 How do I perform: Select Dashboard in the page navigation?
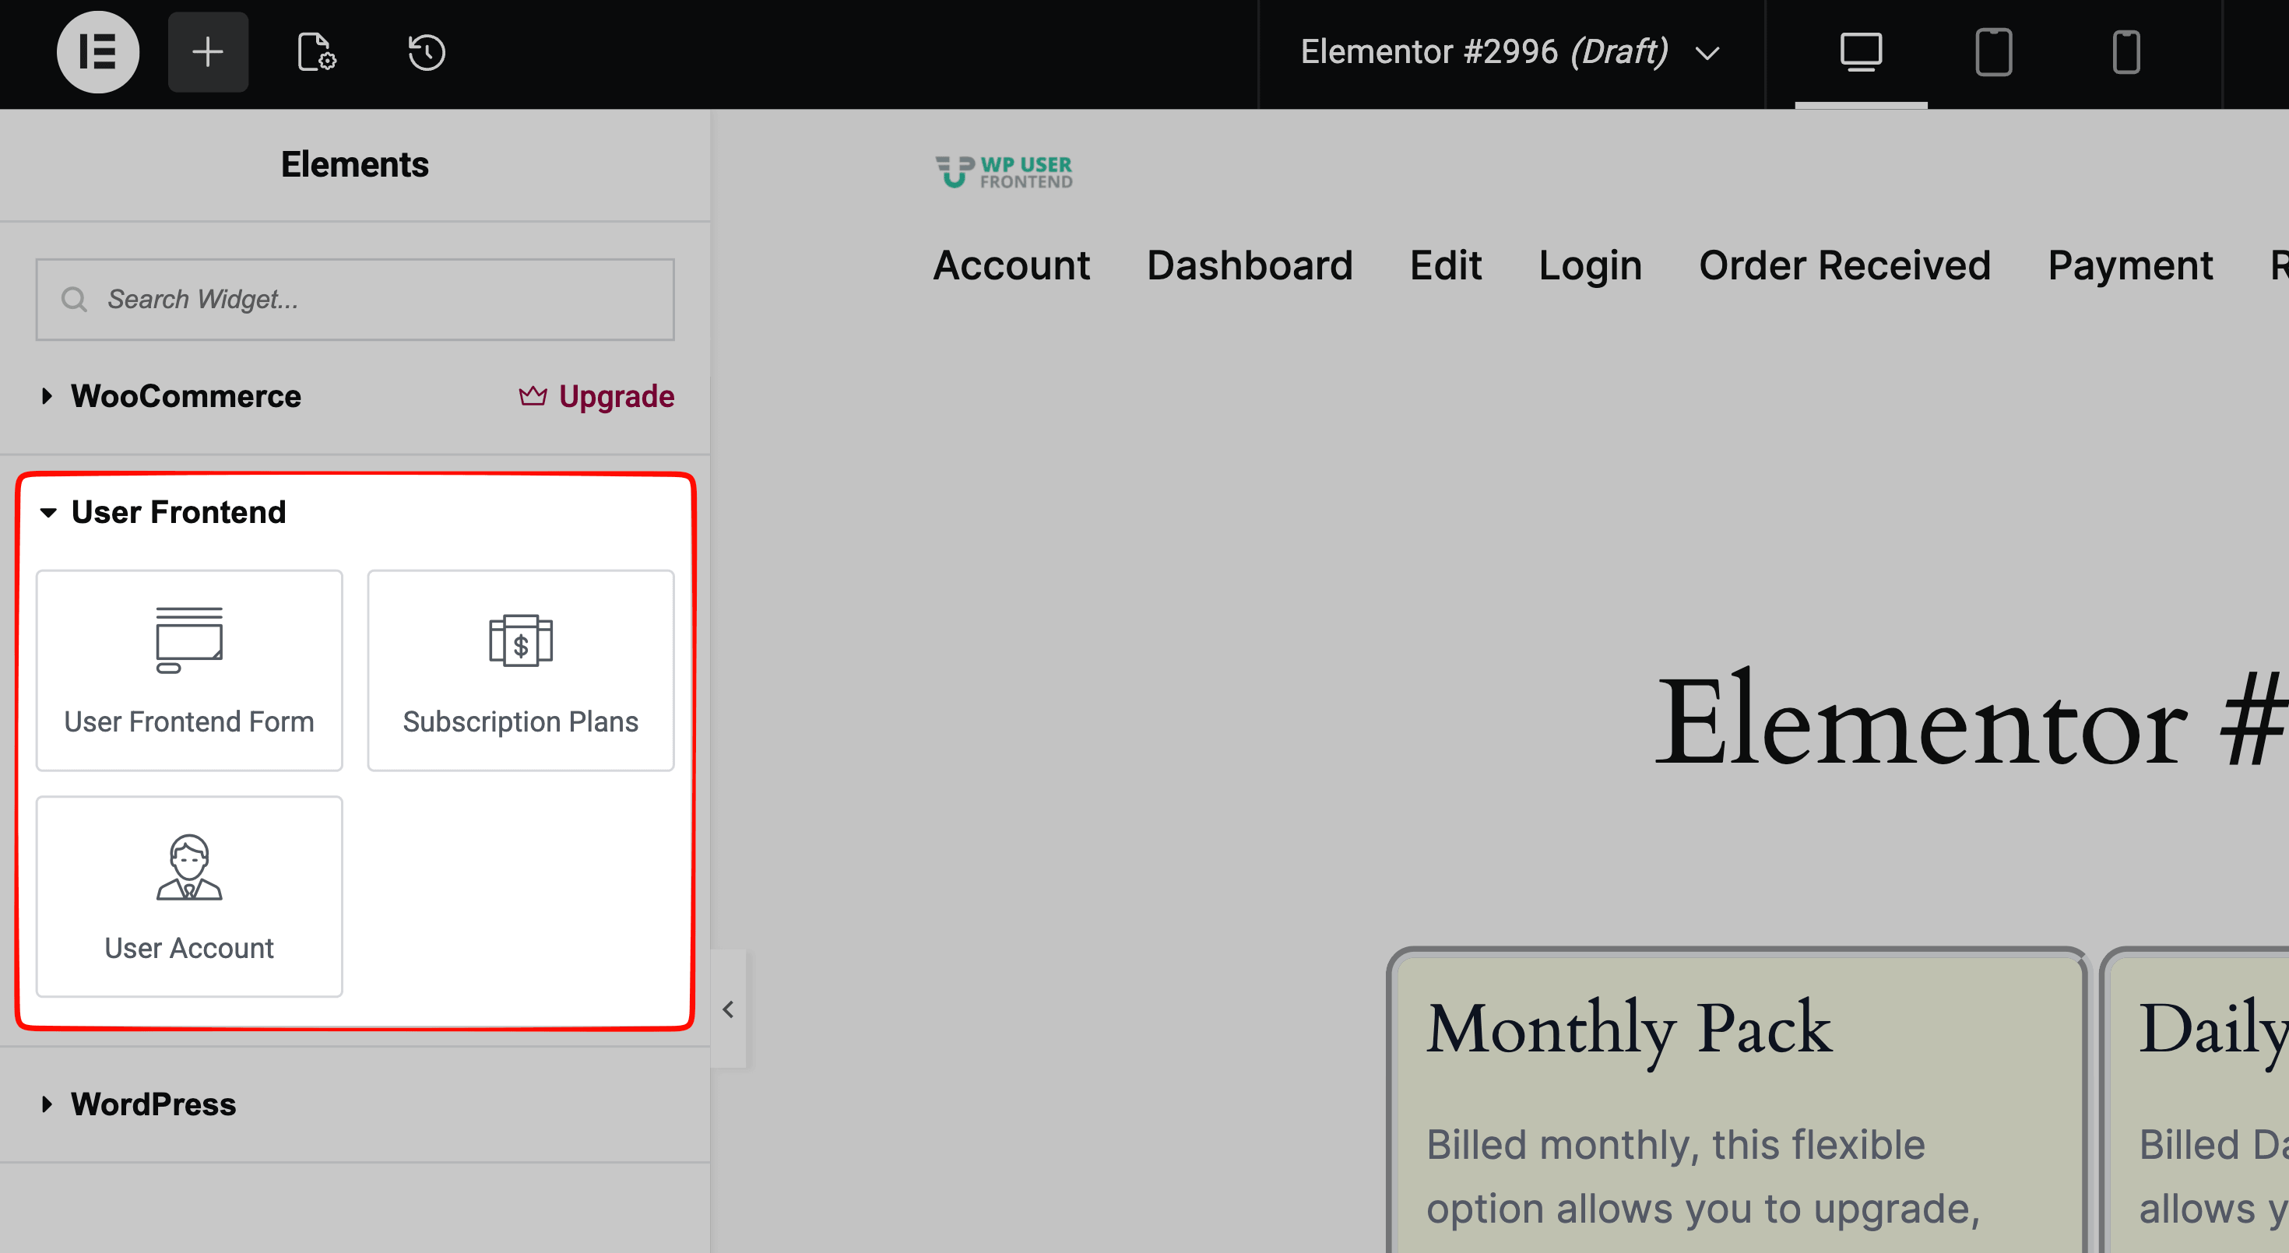[1250, 265]
